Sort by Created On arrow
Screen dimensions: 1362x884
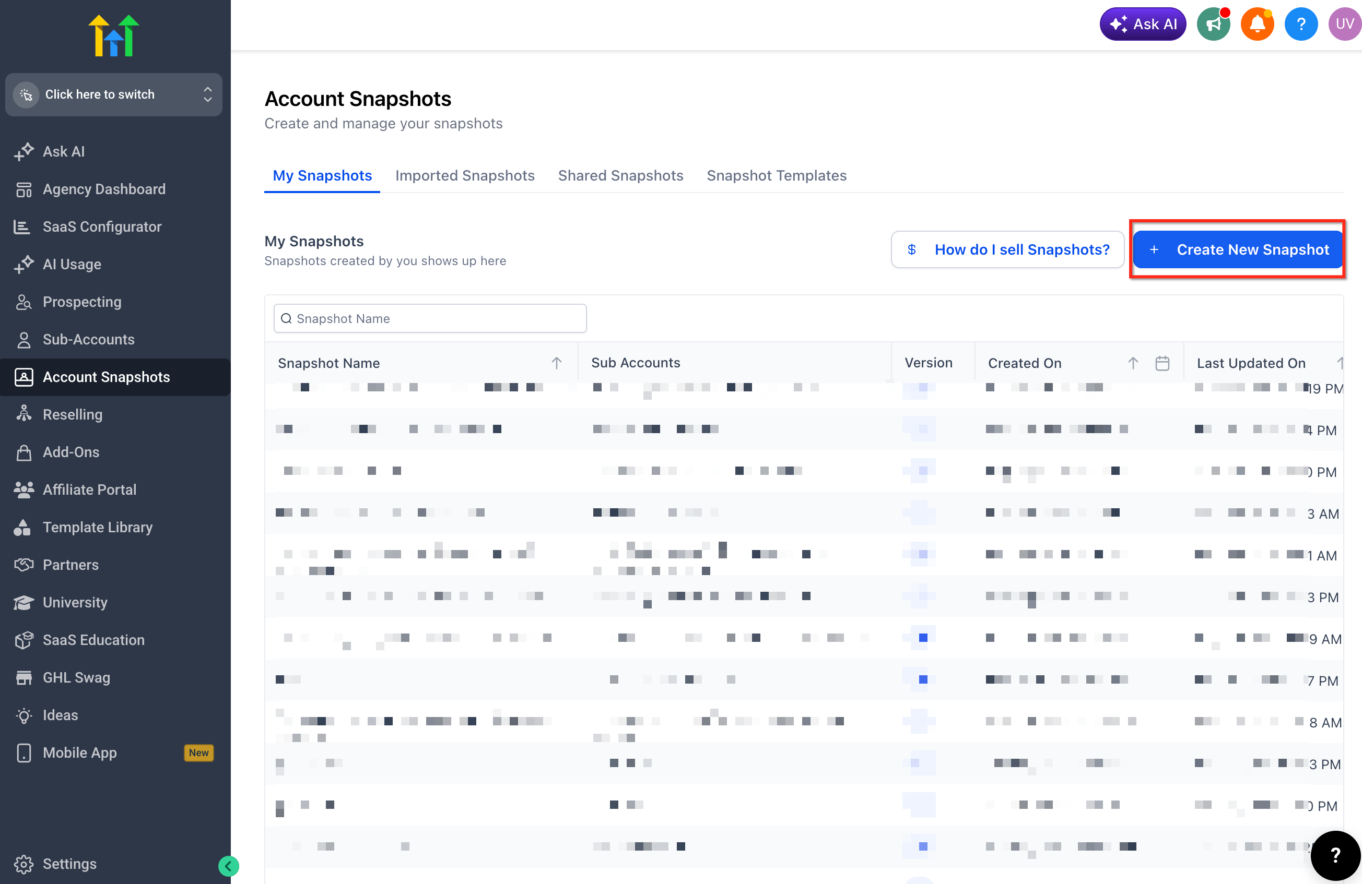click(1133, 363)
